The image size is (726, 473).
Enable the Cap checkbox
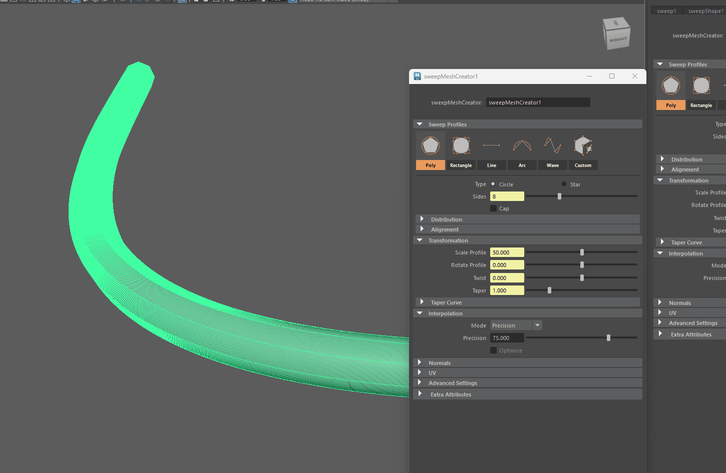(494, 208)
